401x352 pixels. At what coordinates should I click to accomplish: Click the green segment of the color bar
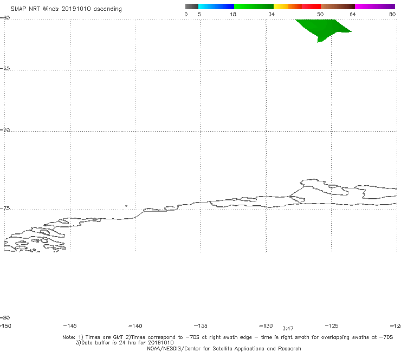click(254, 6)
